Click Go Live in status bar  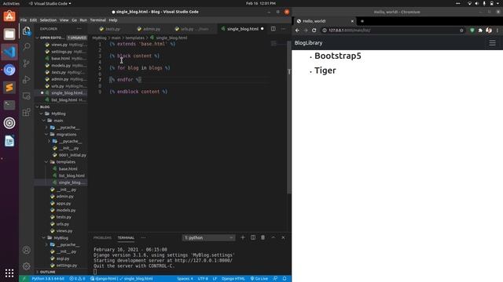pyautogui.click(x=259, y=279)
